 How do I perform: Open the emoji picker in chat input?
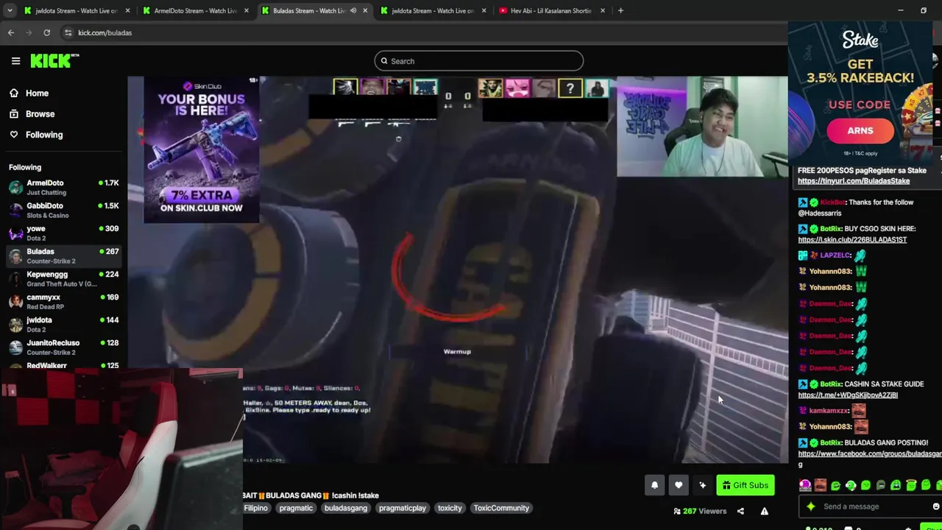935,506
